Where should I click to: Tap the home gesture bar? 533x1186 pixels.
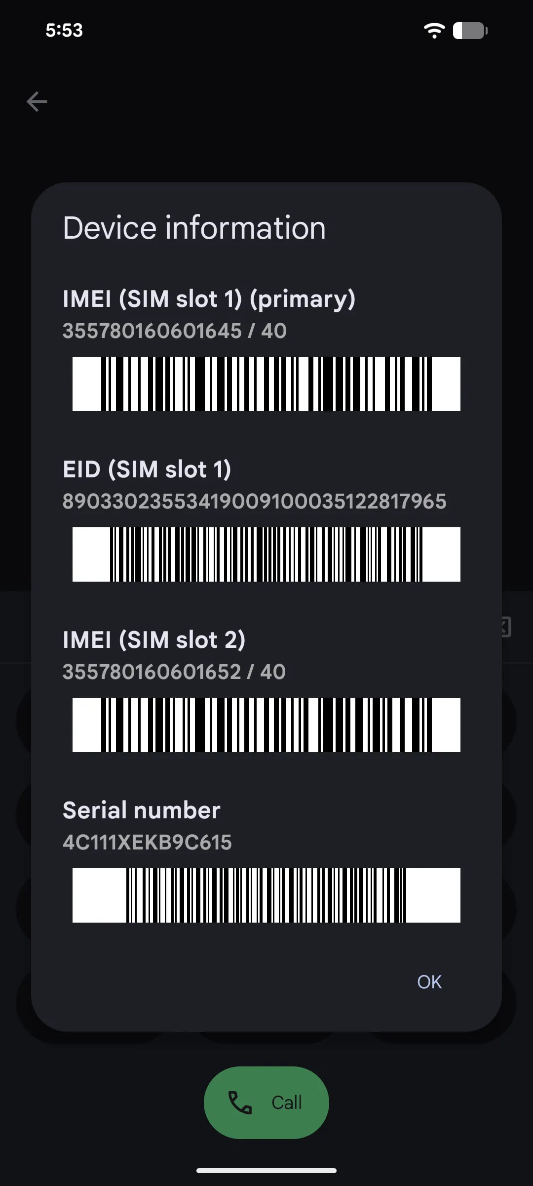click(266, 1171)
